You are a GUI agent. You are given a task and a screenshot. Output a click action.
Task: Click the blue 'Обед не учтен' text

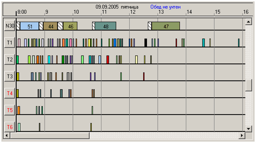click(x=166, y=7)
